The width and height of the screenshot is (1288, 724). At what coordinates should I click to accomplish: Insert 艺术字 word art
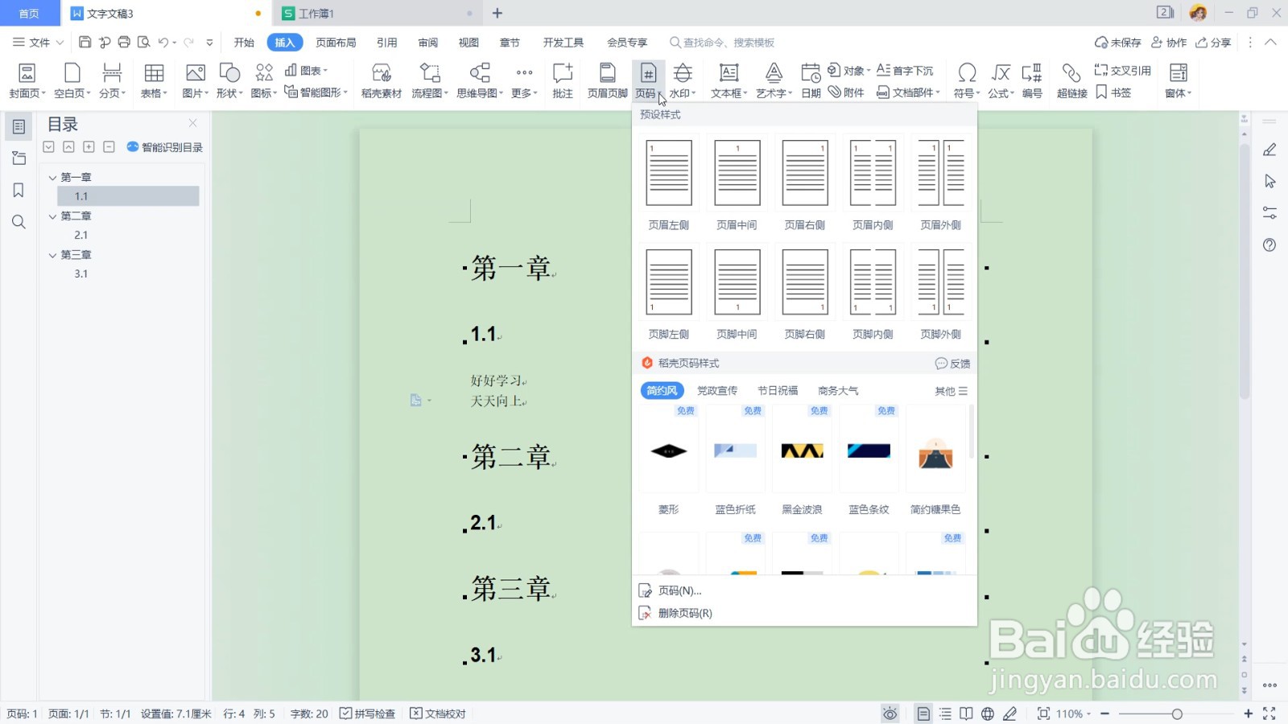pyautogui.click(x=774, y=81)
